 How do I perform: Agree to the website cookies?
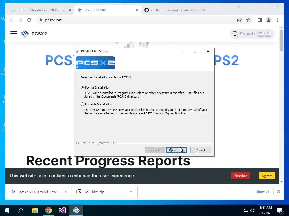coord(267,176)
